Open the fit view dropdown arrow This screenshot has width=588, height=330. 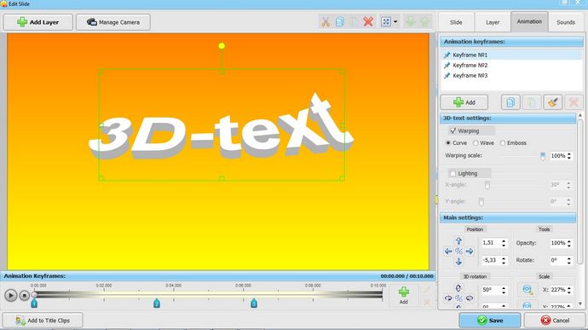pyautogui.click(x=395, y=22)
